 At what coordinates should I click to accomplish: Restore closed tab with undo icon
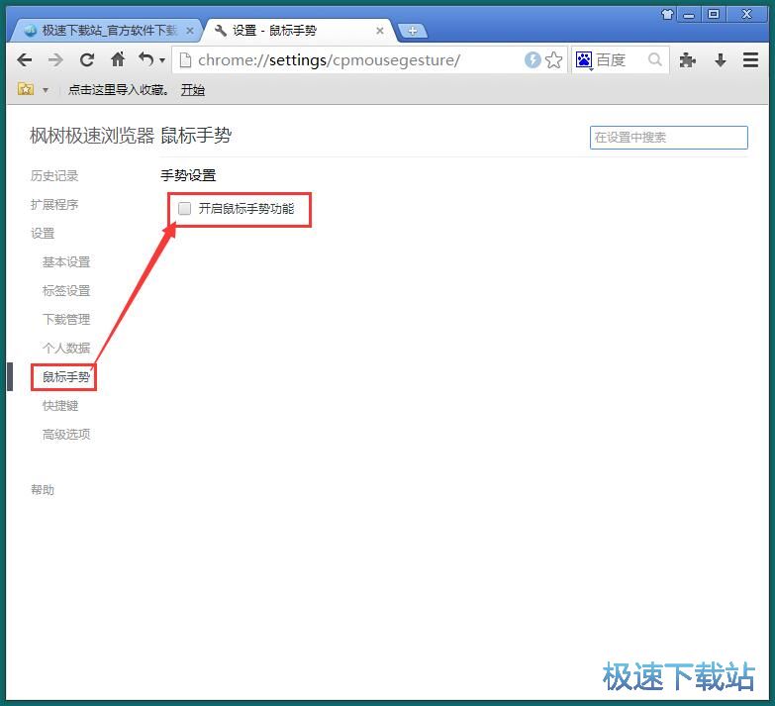pyautogui.click(x=146, y=59)
